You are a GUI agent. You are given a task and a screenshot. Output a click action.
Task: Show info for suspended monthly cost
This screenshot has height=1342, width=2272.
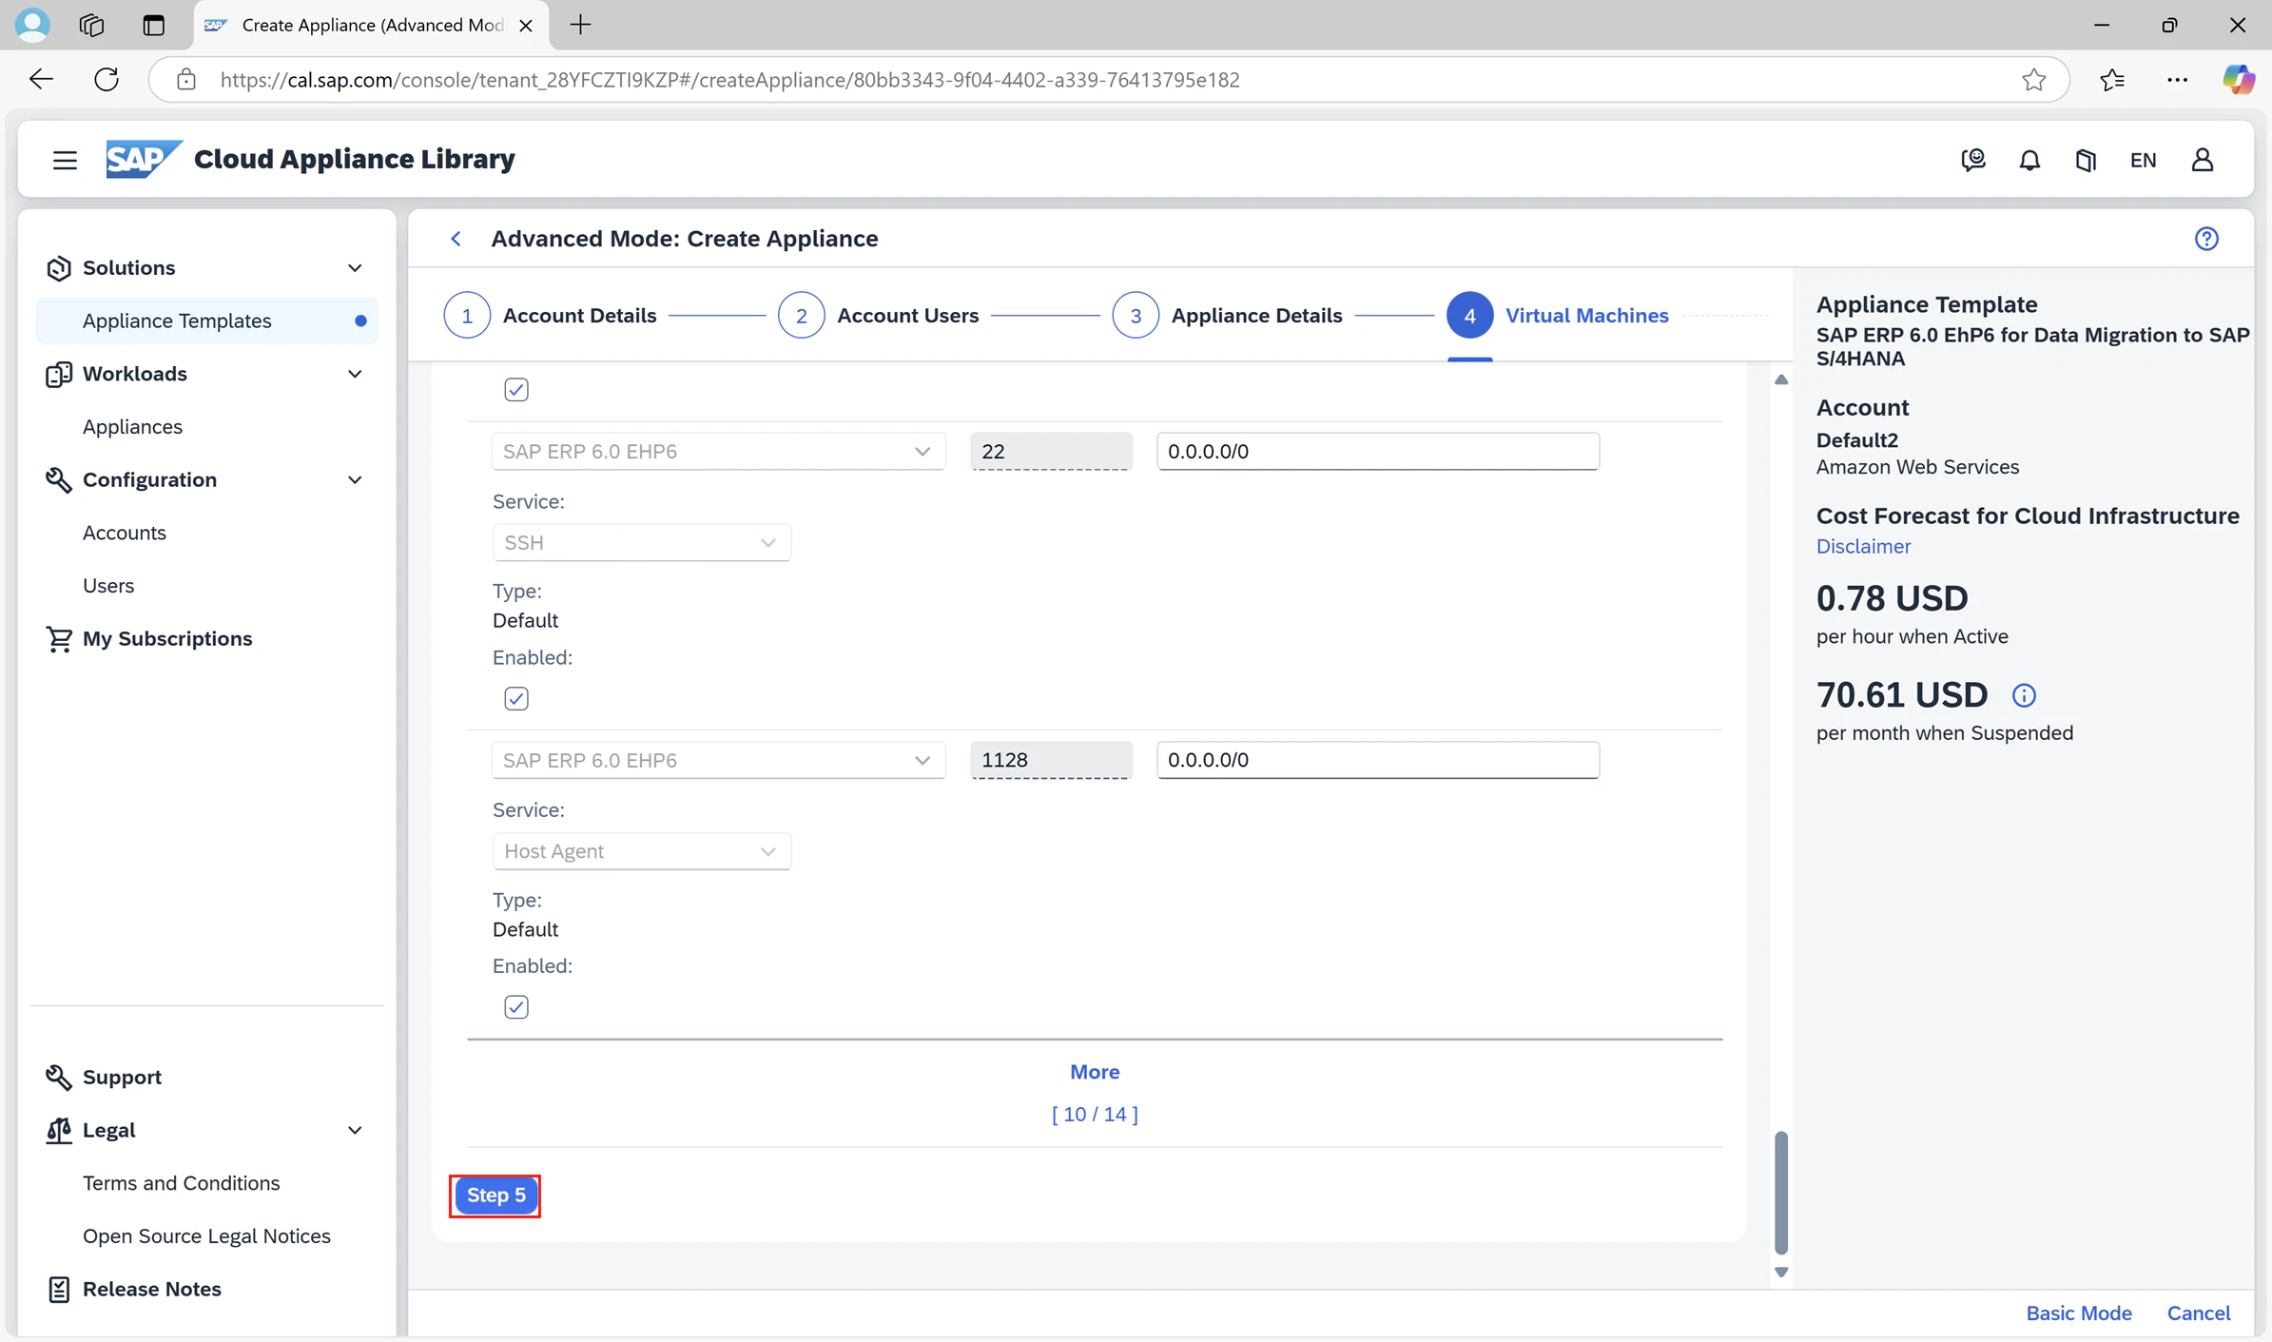click(x=2024, y=695)
